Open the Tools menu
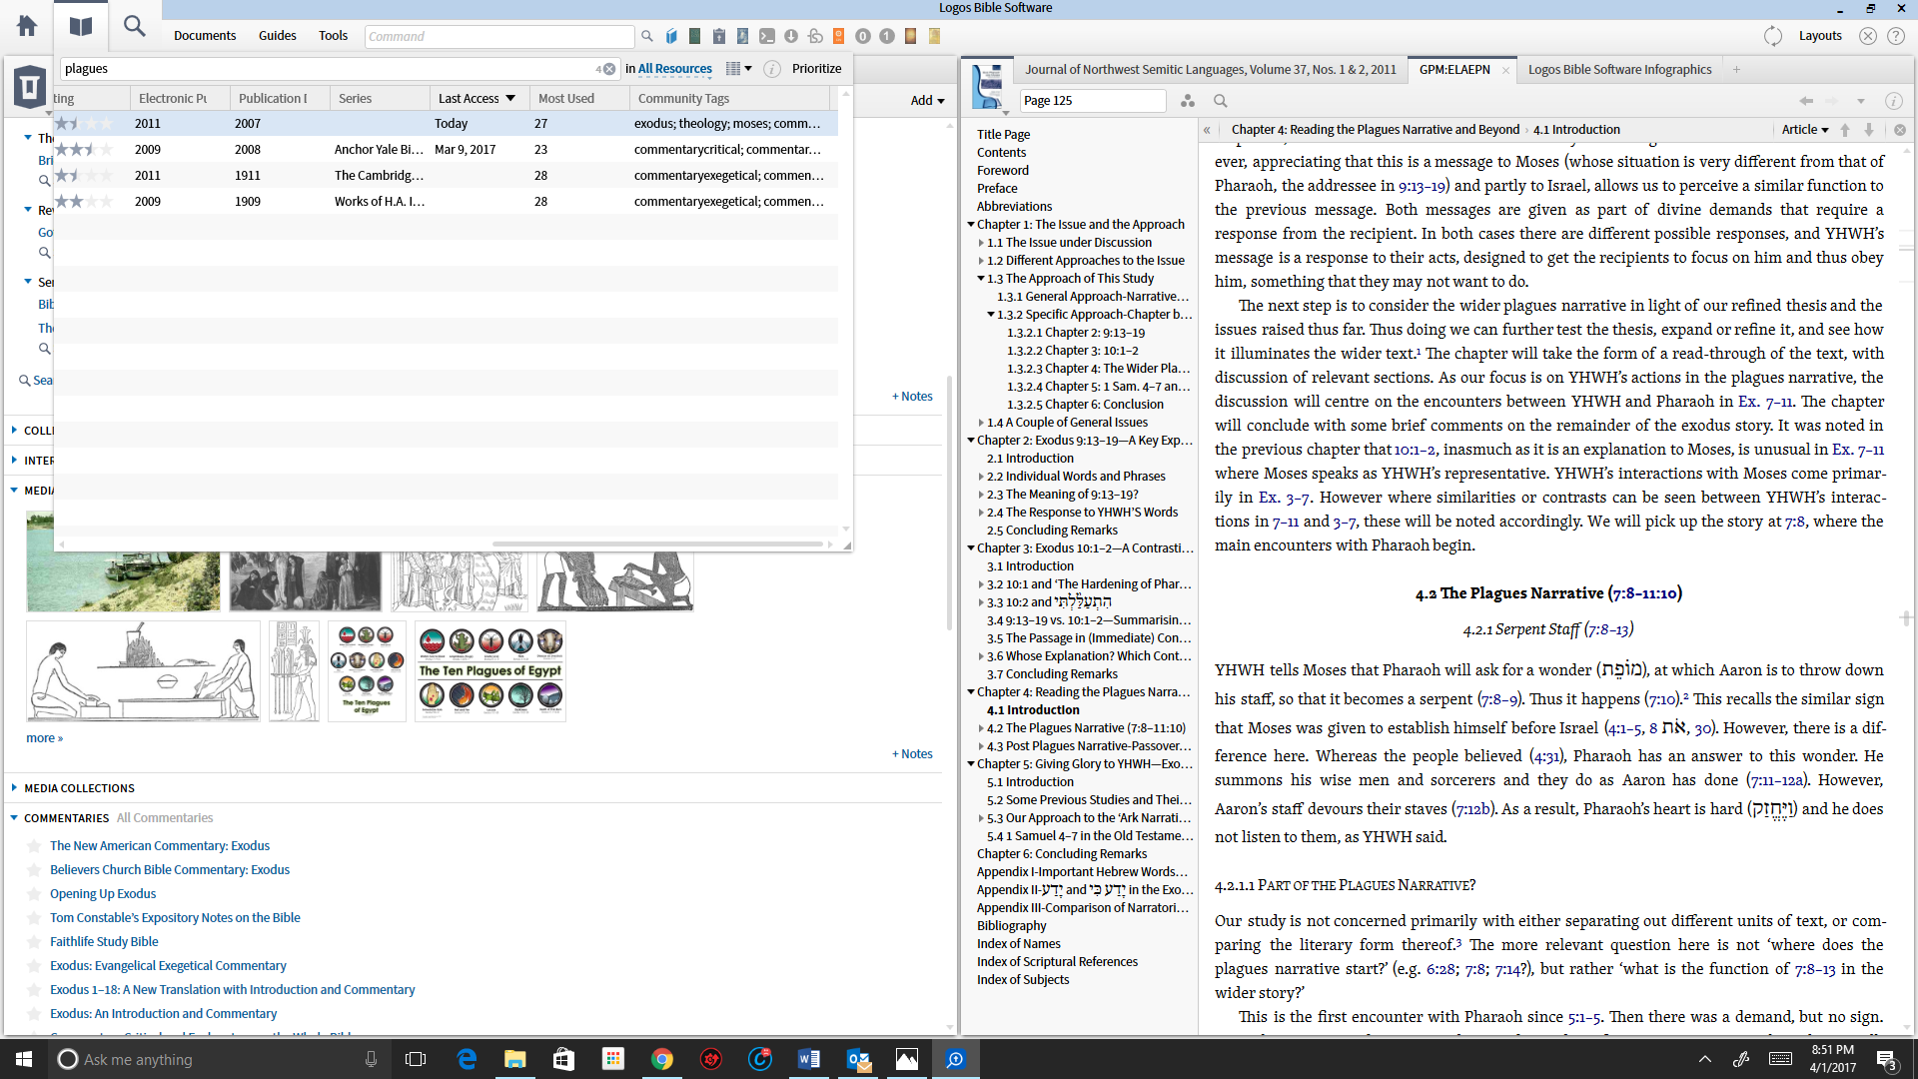 pos(333,36)
